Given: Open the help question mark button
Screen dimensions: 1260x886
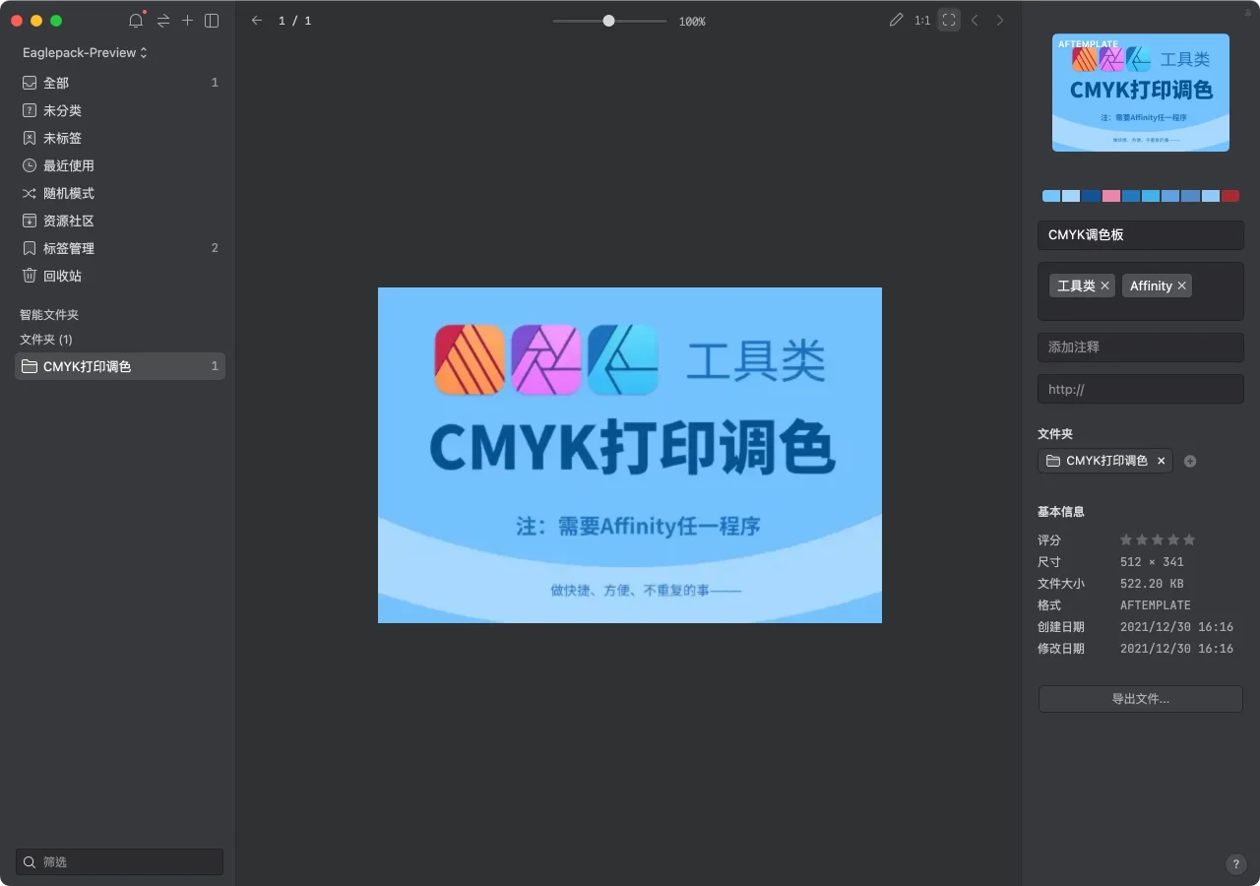Looking at the screenshot, I should pos(1236,864).
